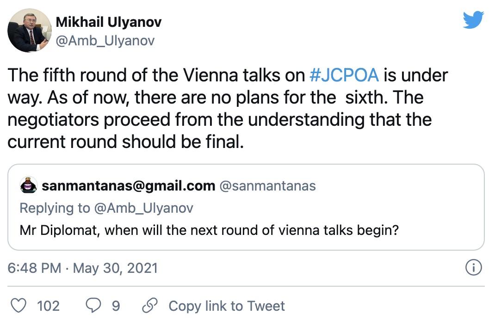This screenshot has height=320, width=495.
Task: Open the #JCPOA hashtag link
Action: (344, 75)
